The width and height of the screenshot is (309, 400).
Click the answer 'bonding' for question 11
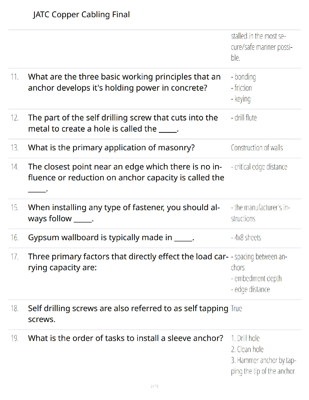point(243,77)
